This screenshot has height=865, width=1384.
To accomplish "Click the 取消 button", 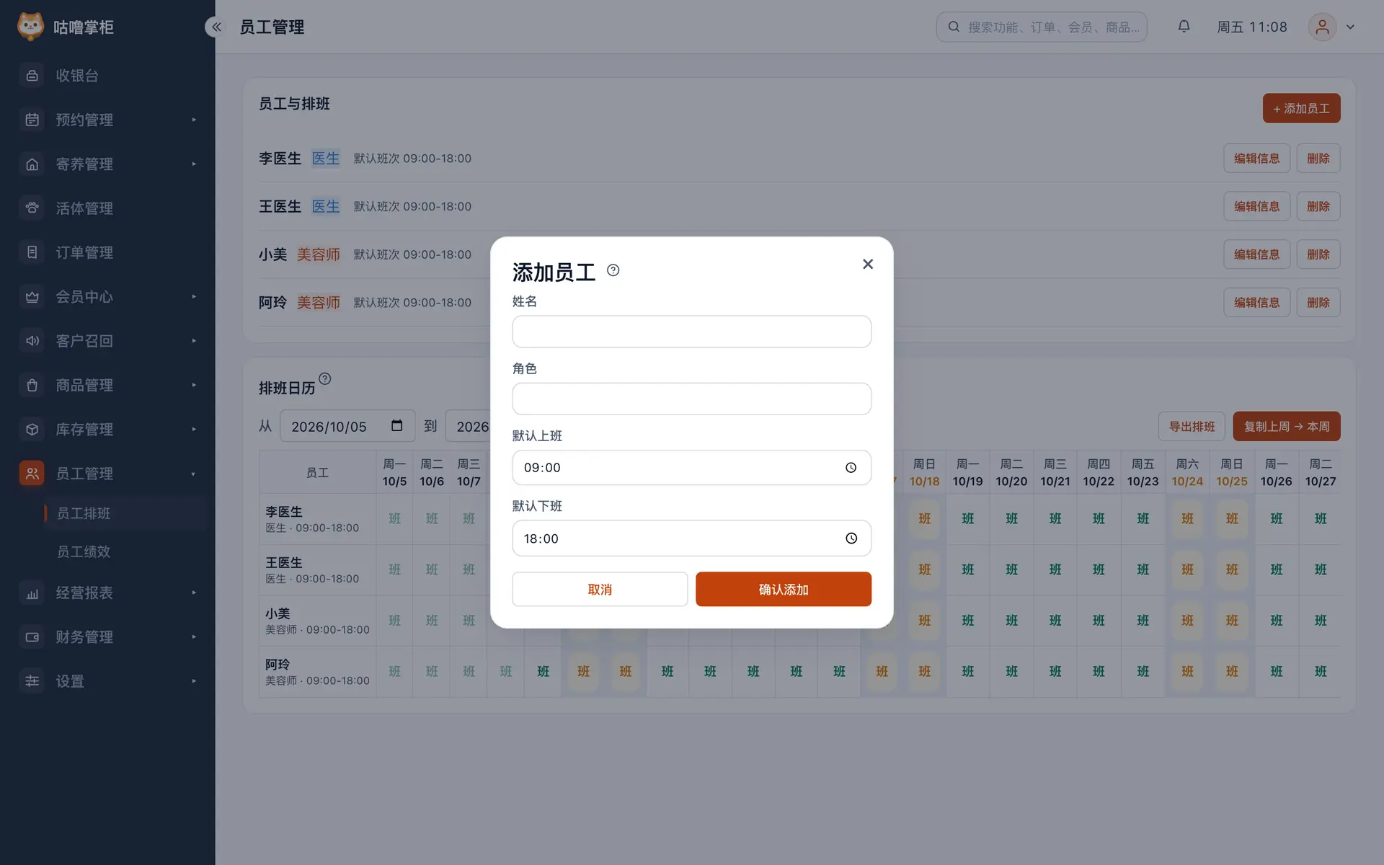I will [600, 590].
